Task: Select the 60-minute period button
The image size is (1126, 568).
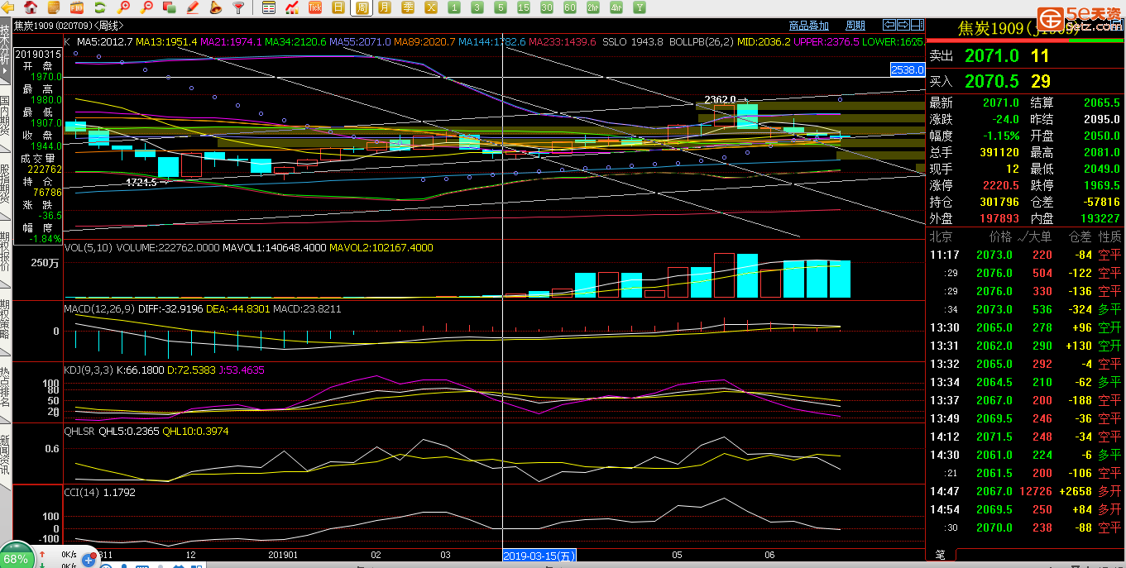Action: click(x=570, y=7)
